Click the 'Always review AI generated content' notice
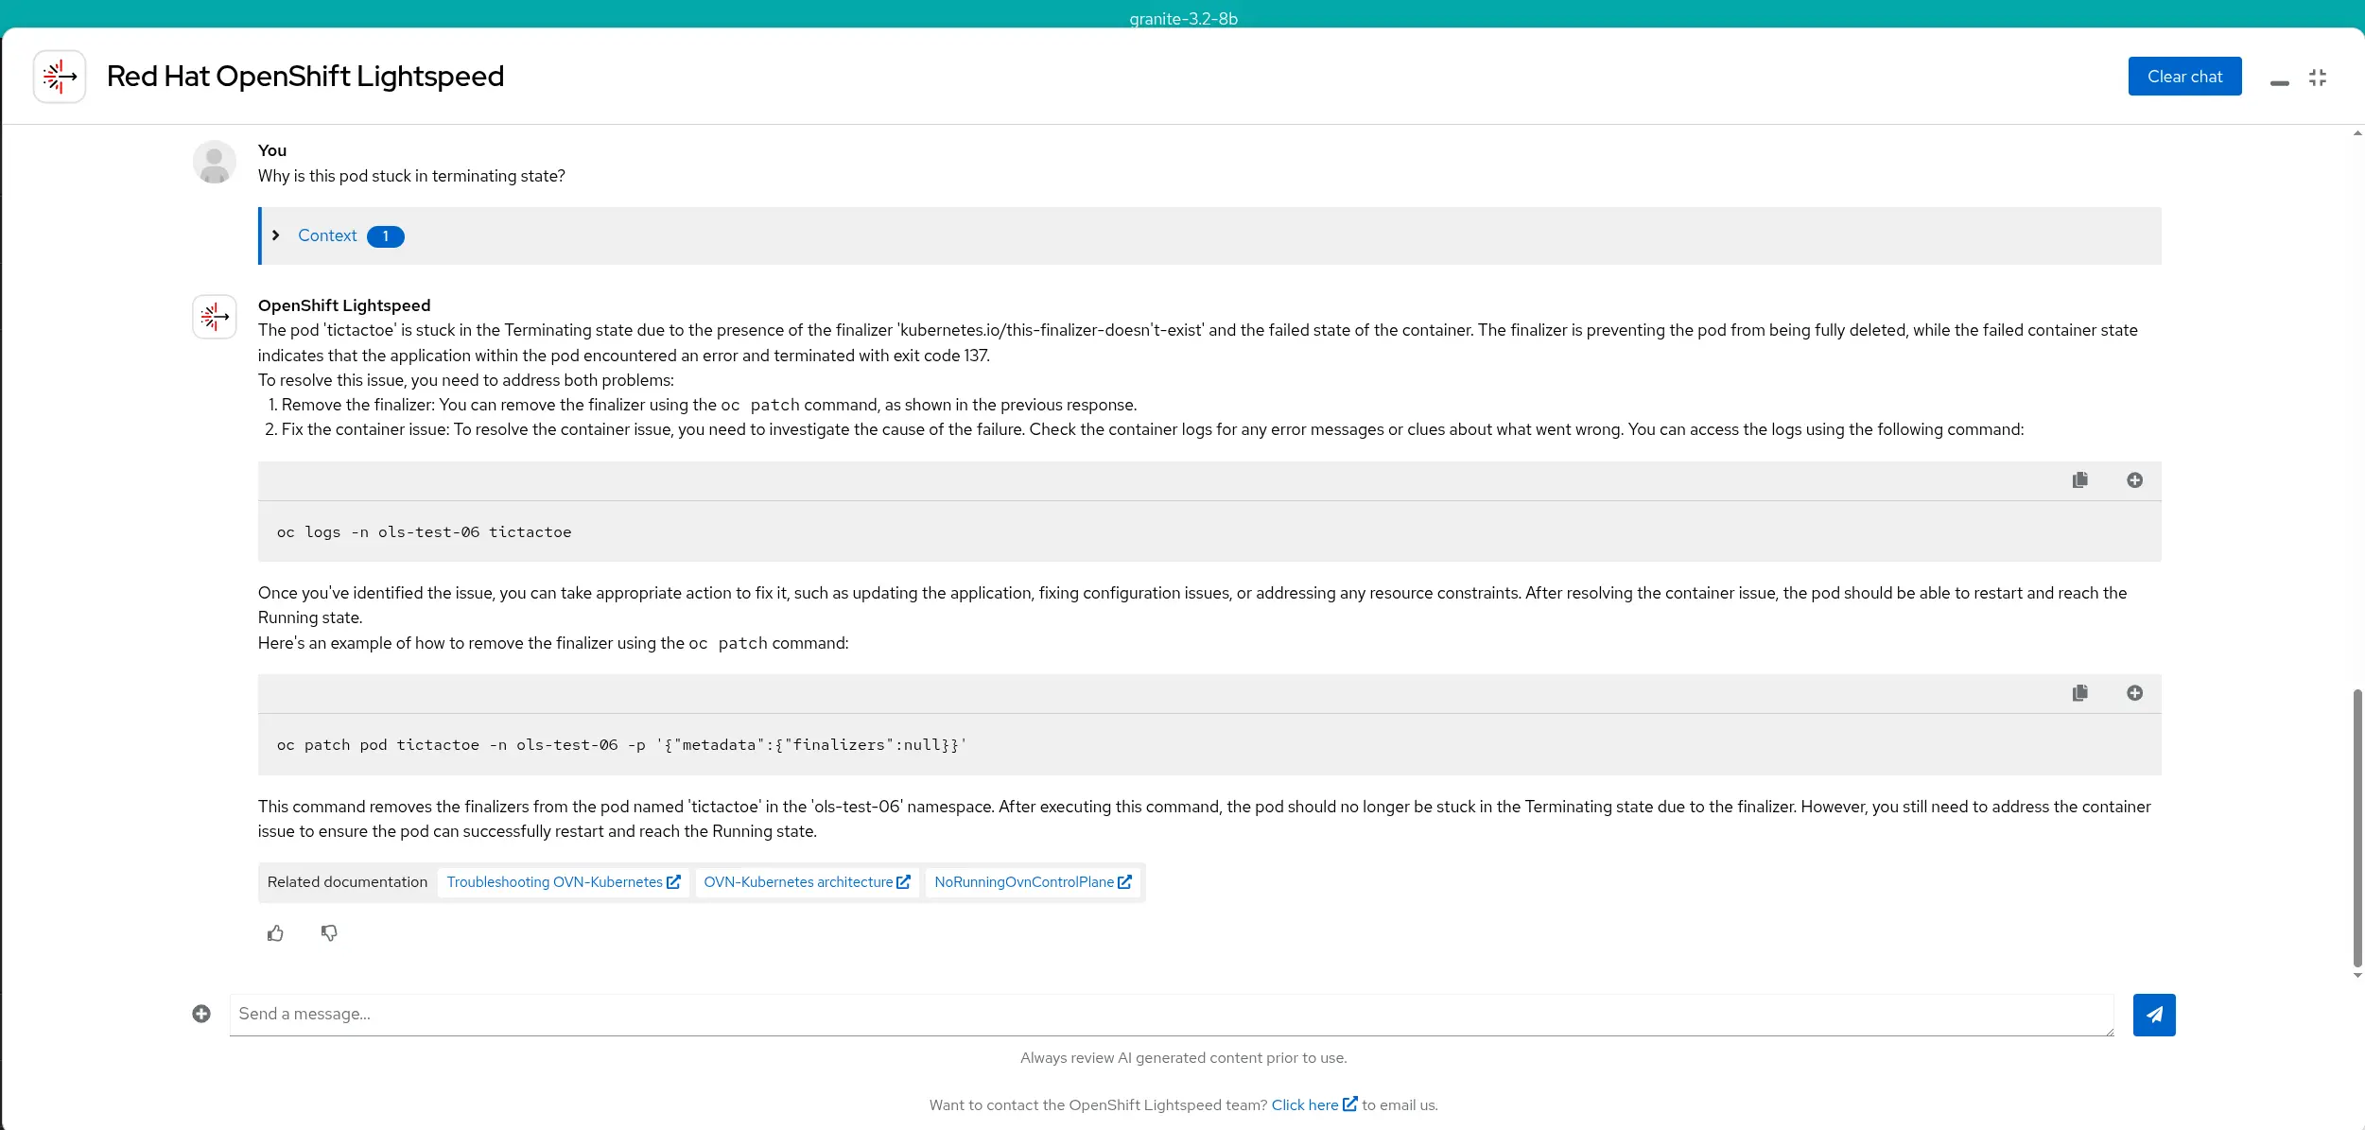Viewport: 2365px width, 1130px height. pos(1183,1058)
